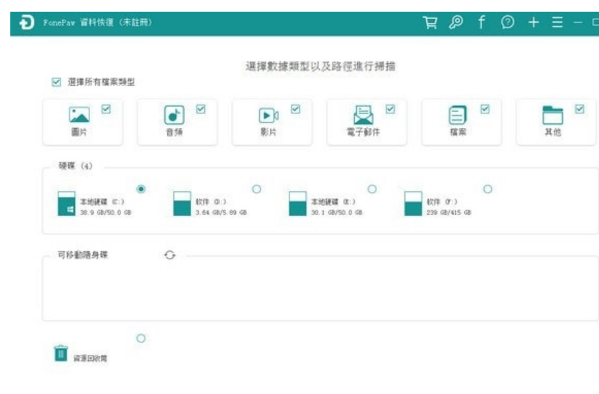Open the hamburger menu in title bar
Screen dimensions: 599x394
tap(557, 23)
